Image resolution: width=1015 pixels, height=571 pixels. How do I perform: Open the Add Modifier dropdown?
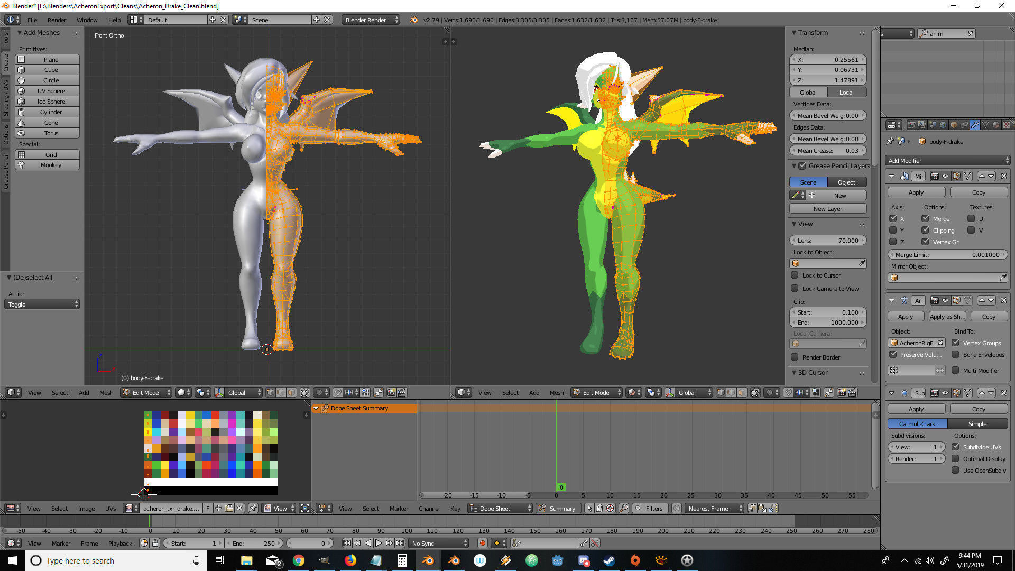[947, 160]
